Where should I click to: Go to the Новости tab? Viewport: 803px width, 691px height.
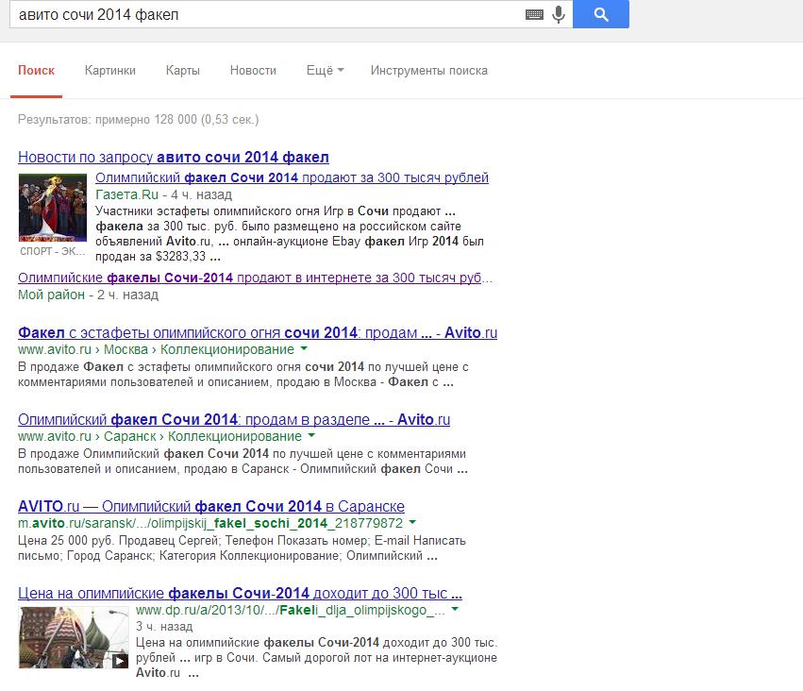[253, 70]
